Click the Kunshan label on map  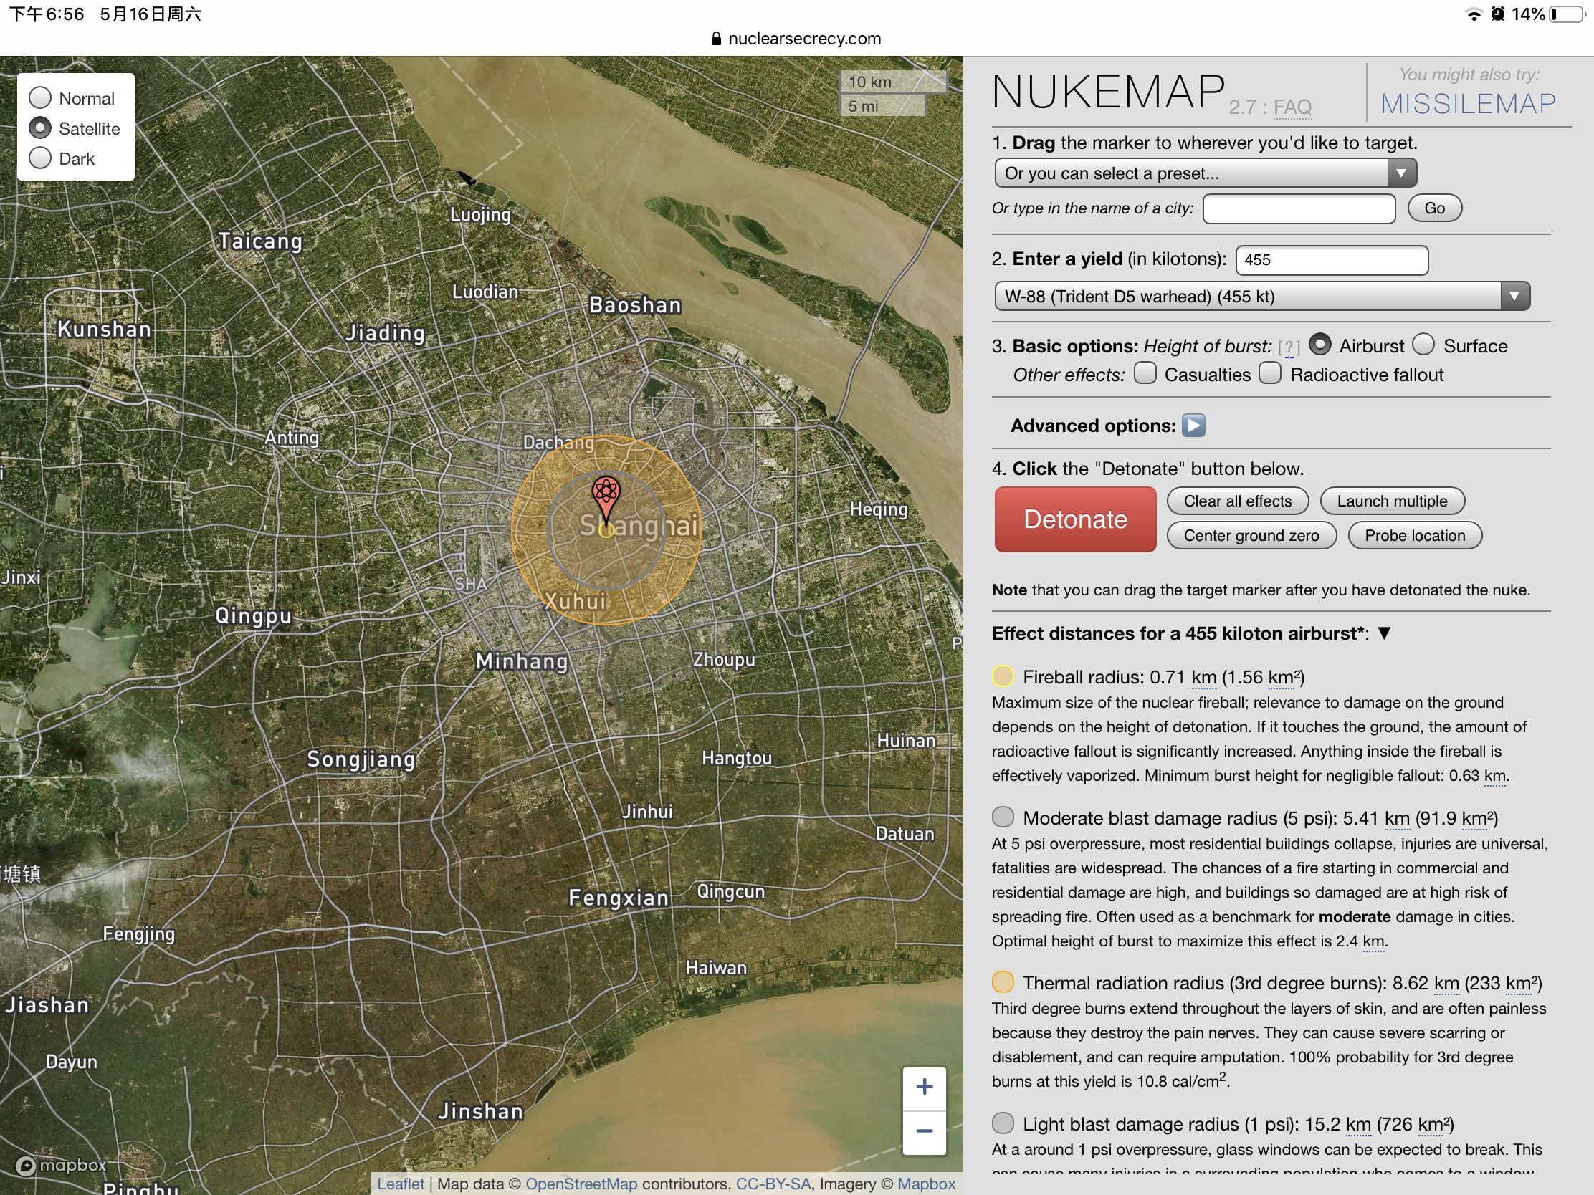(104, 329)
